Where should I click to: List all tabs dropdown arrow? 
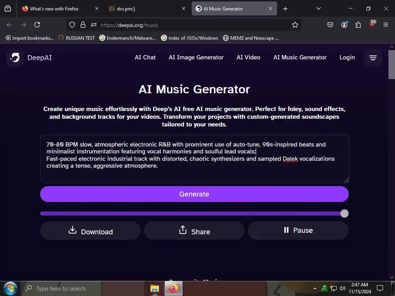coord(318,8)
